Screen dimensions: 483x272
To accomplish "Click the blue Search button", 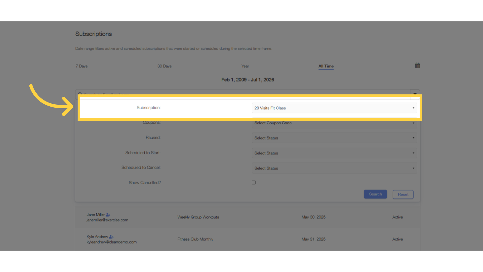I will (x=375, y=194).
